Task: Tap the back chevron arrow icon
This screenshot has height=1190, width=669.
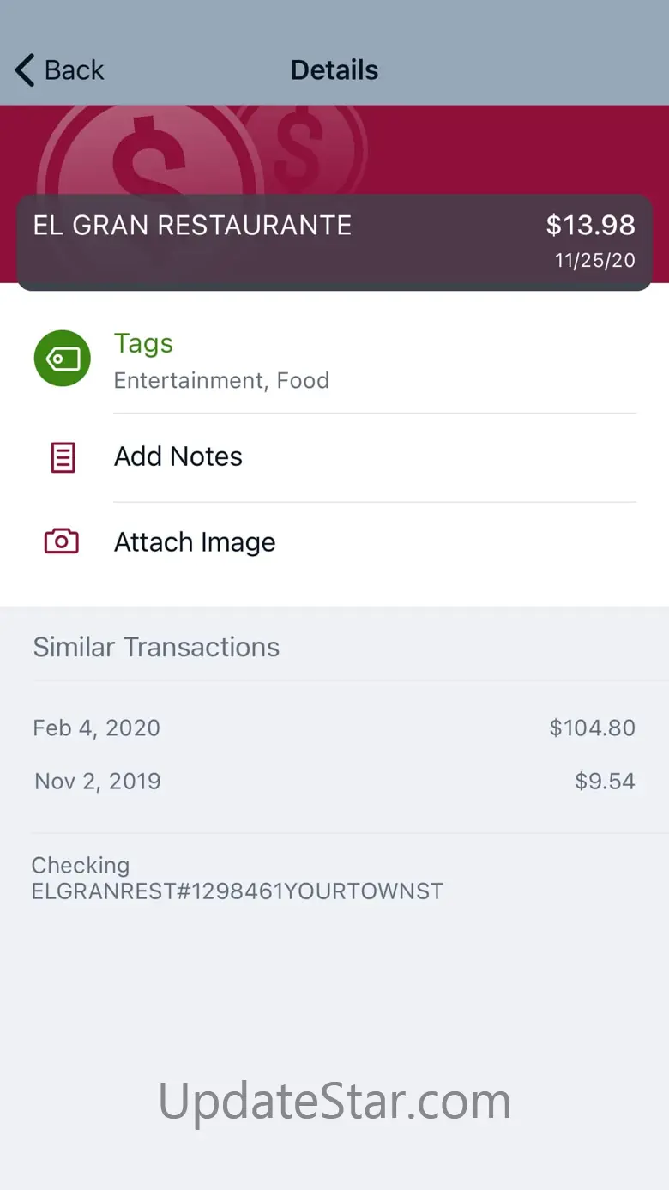Action: tap(25, 70)
